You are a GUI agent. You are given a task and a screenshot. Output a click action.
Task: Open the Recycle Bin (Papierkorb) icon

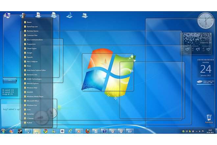point(209,119)
